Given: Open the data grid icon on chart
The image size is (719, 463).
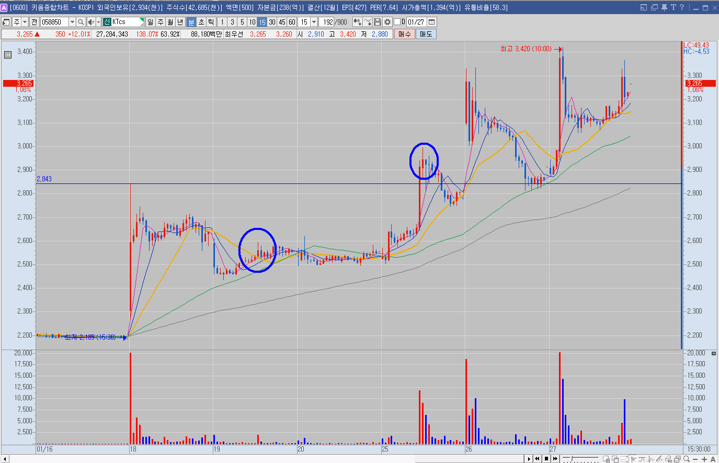Looking at the screenshot, I should [x=8, y=54].
